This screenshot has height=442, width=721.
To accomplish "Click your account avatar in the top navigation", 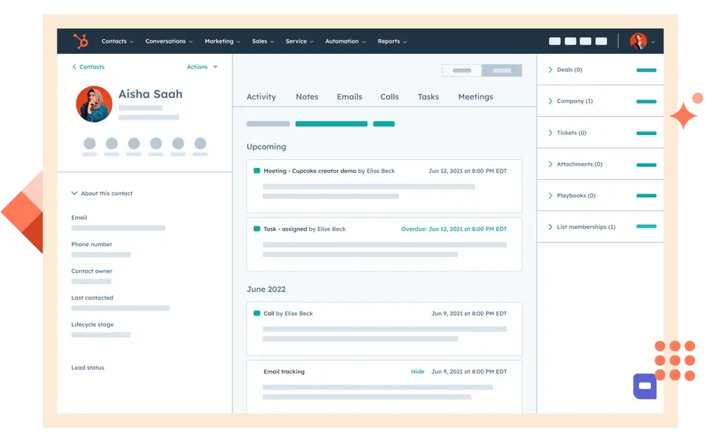I will tap(638, 41).
